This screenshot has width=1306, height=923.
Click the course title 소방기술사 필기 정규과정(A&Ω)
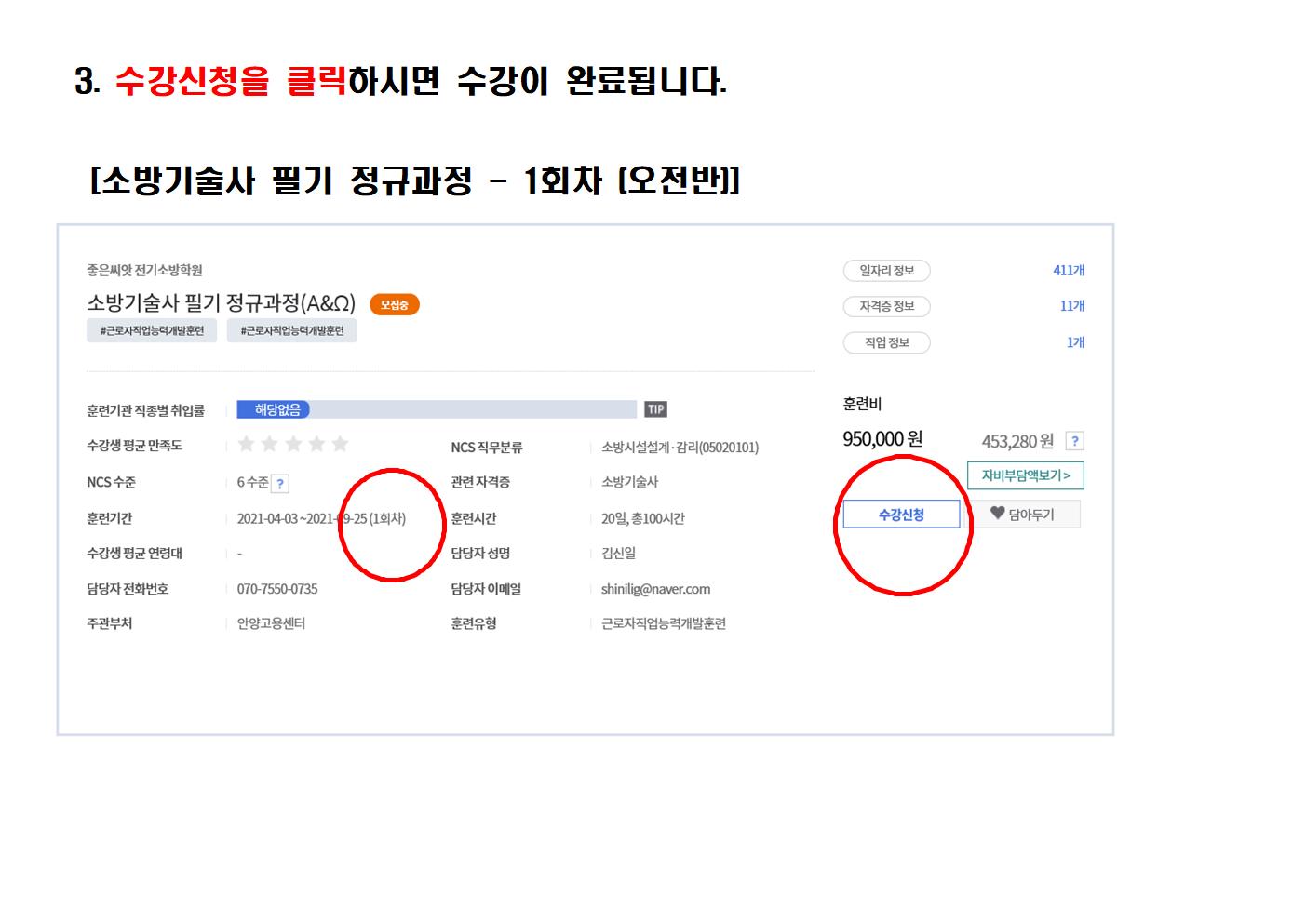click(222, 303)
